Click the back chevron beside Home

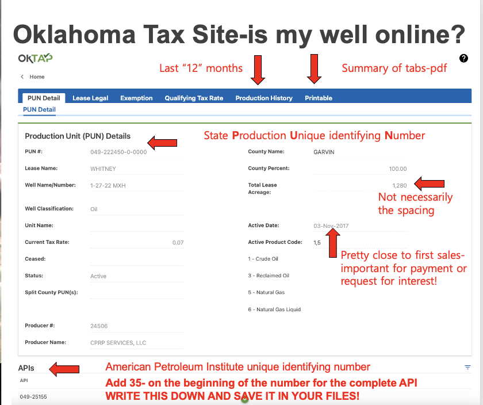[x=22, y=77]
